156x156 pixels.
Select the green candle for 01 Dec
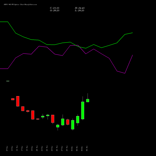click(x=73, y=125)
